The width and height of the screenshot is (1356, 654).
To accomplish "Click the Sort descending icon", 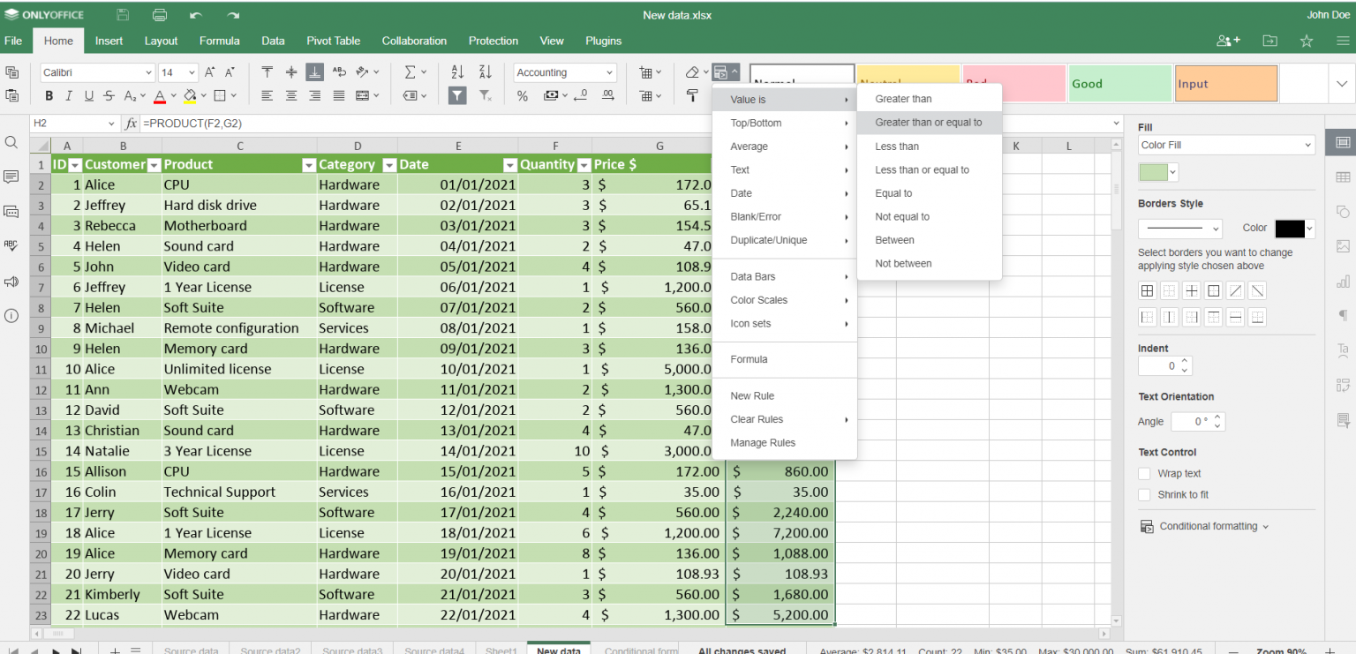I will point(484,71).
